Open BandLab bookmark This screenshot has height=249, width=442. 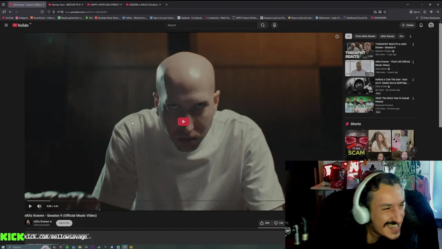pos(107,18)
